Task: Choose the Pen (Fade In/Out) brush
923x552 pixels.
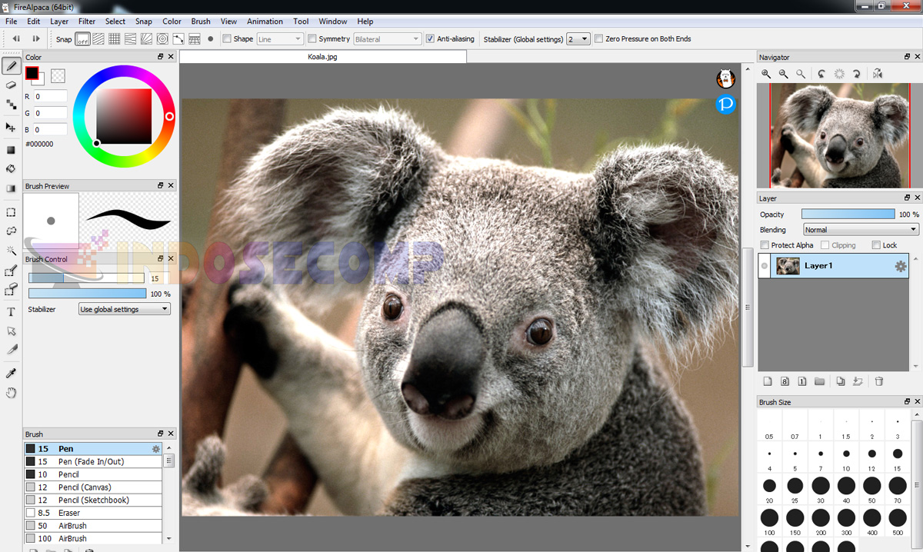Action: [93, 461]
